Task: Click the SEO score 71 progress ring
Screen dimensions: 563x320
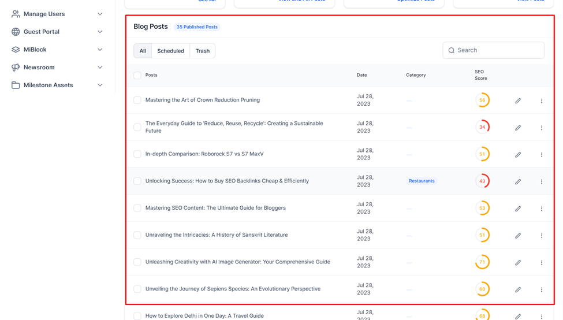Action: pyautogui.click(x=482, y=262)
